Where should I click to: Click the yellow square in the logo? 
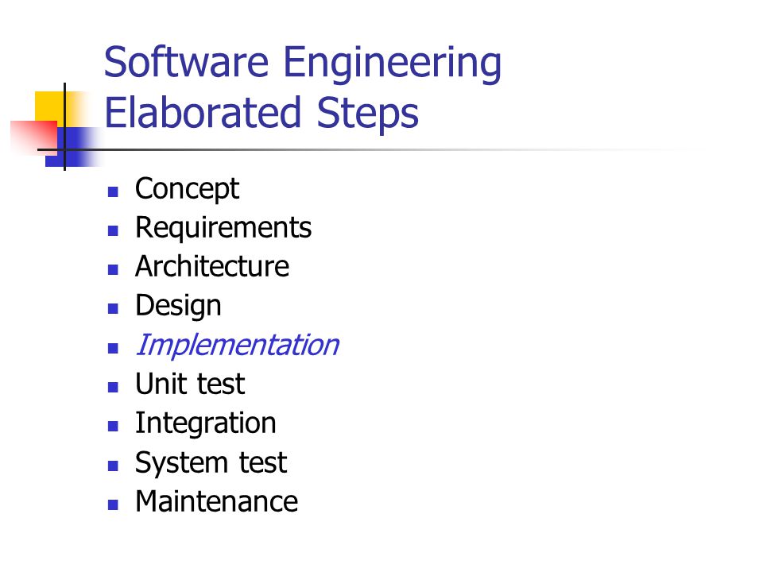(51, 110)
